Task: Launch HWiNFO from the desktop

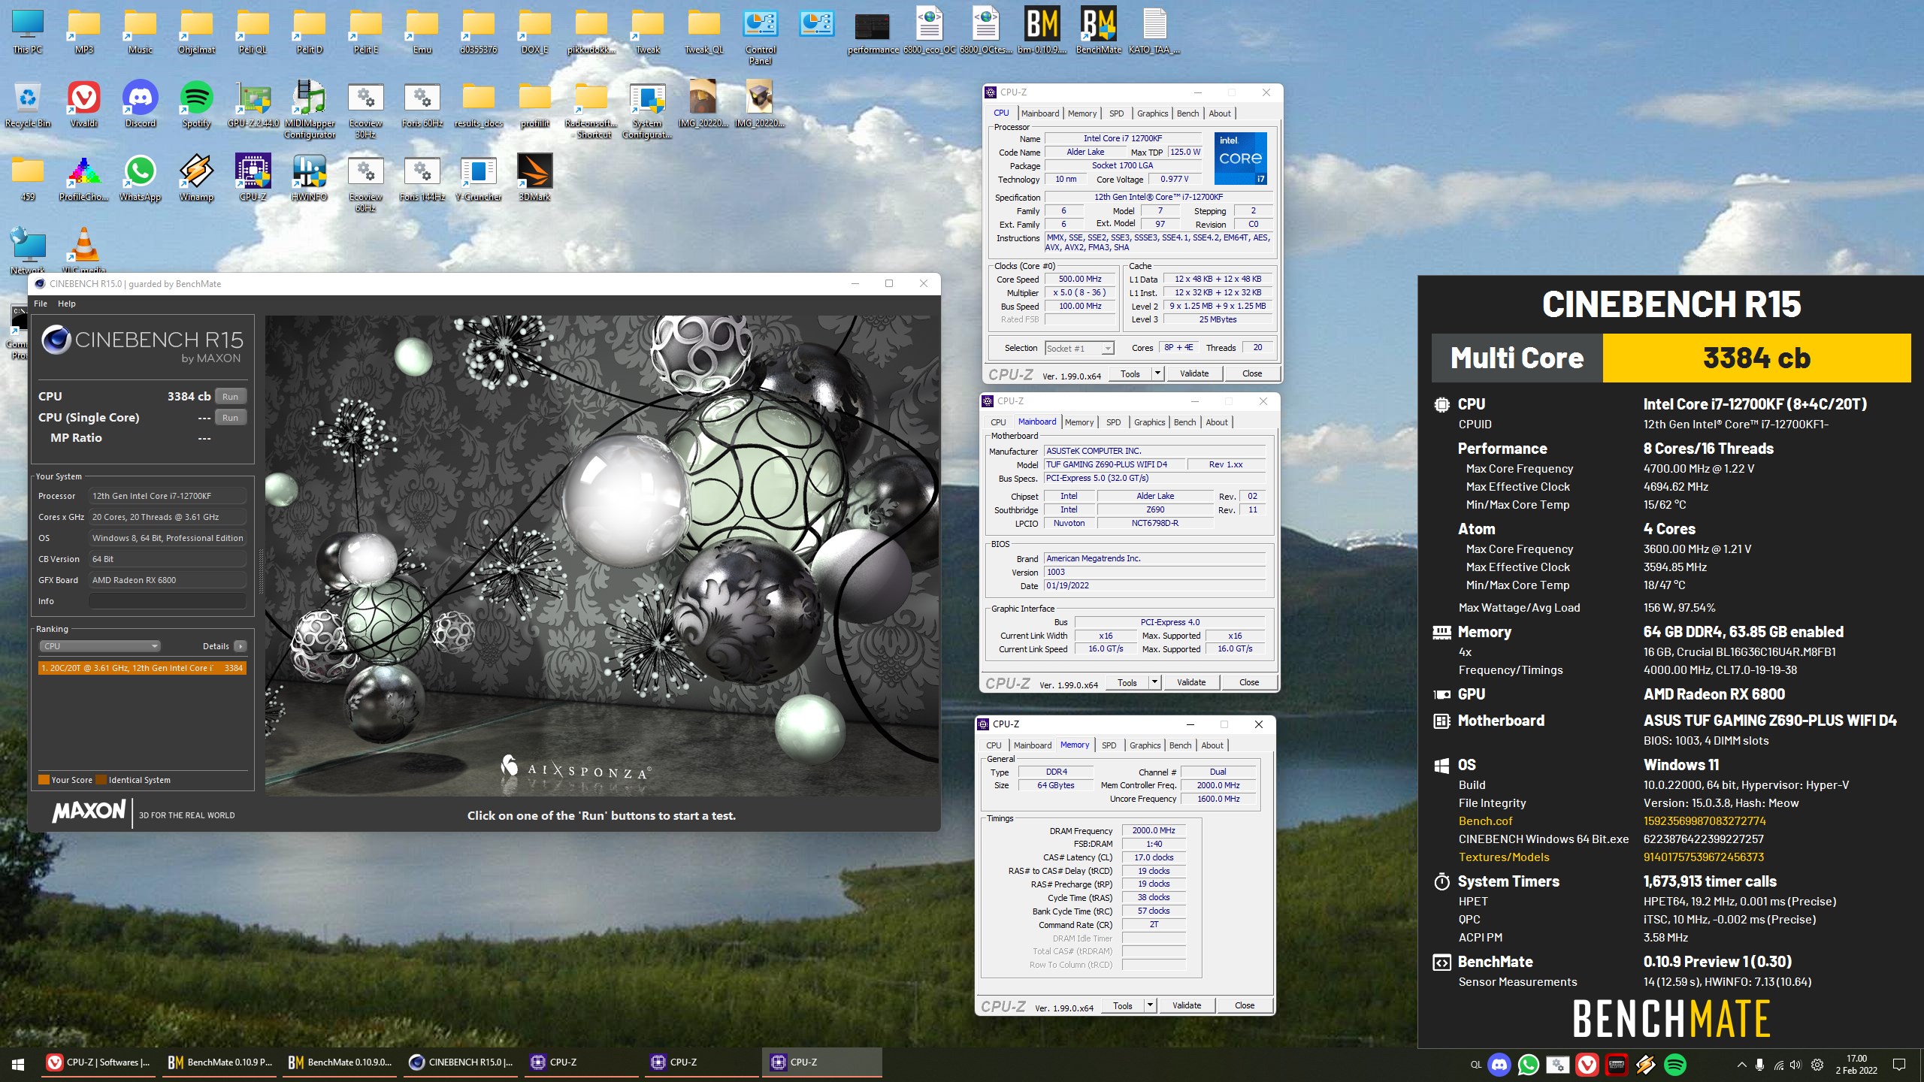Action: point(310,178)
